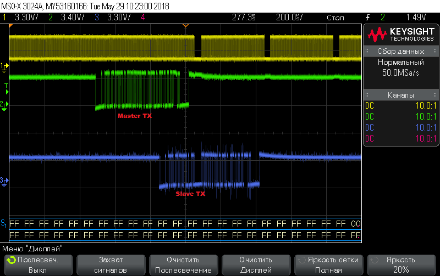Screen dimensions: 440x276
Task: Adjust the Яркость 20% intensity control
Action: pos(401,265)
